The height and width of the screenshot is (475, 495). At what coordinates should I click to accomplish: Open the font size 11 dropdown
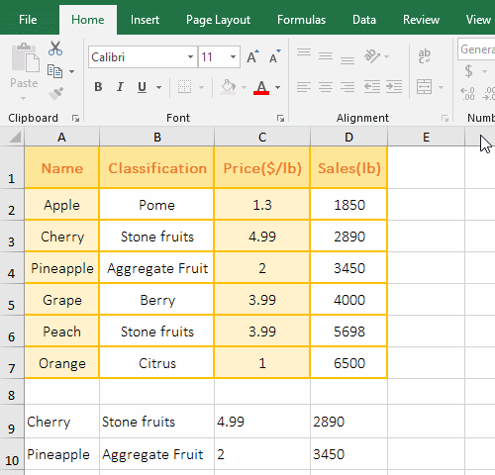(233, 57)
